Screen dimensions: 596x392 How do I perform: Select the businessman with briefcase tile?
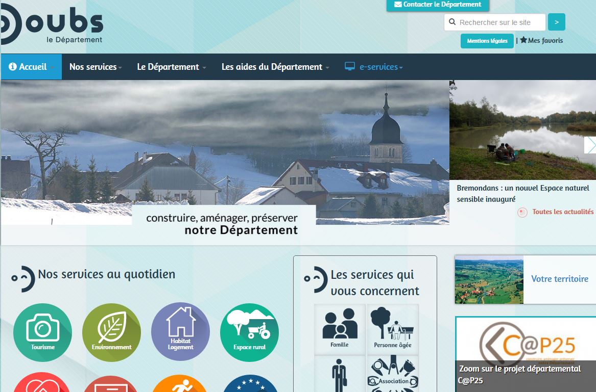(x=340, y=374)
